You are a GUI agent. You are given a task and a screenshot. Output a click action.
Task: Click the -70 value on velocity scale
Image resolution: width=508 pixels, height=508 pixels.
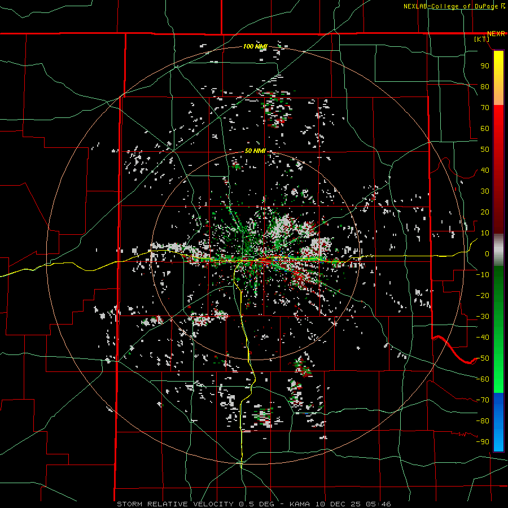coord(483,400)
